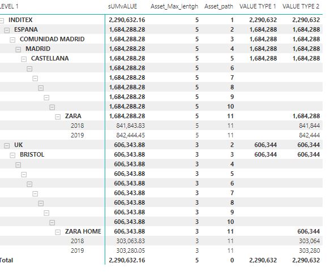Click the VALUE TYPE 1 cell in BRISTOL row
This screenshot has width=330, height=272.
point(265,154)
